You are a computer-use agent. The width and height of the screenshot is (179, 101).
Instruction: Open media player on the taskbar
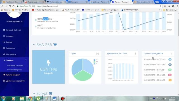(x=14, y=98)
